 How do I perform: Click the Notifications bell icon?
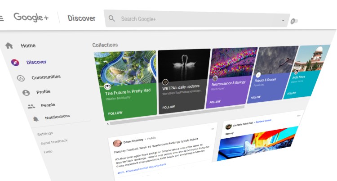click(35, 119)
